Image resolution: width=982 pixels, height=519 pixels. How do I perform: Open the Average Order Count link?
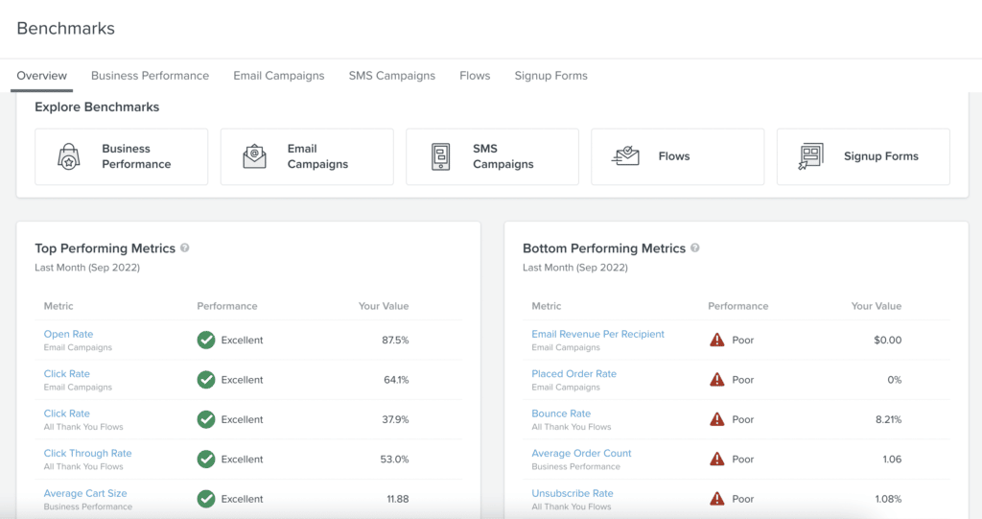[x=581, y=453]
